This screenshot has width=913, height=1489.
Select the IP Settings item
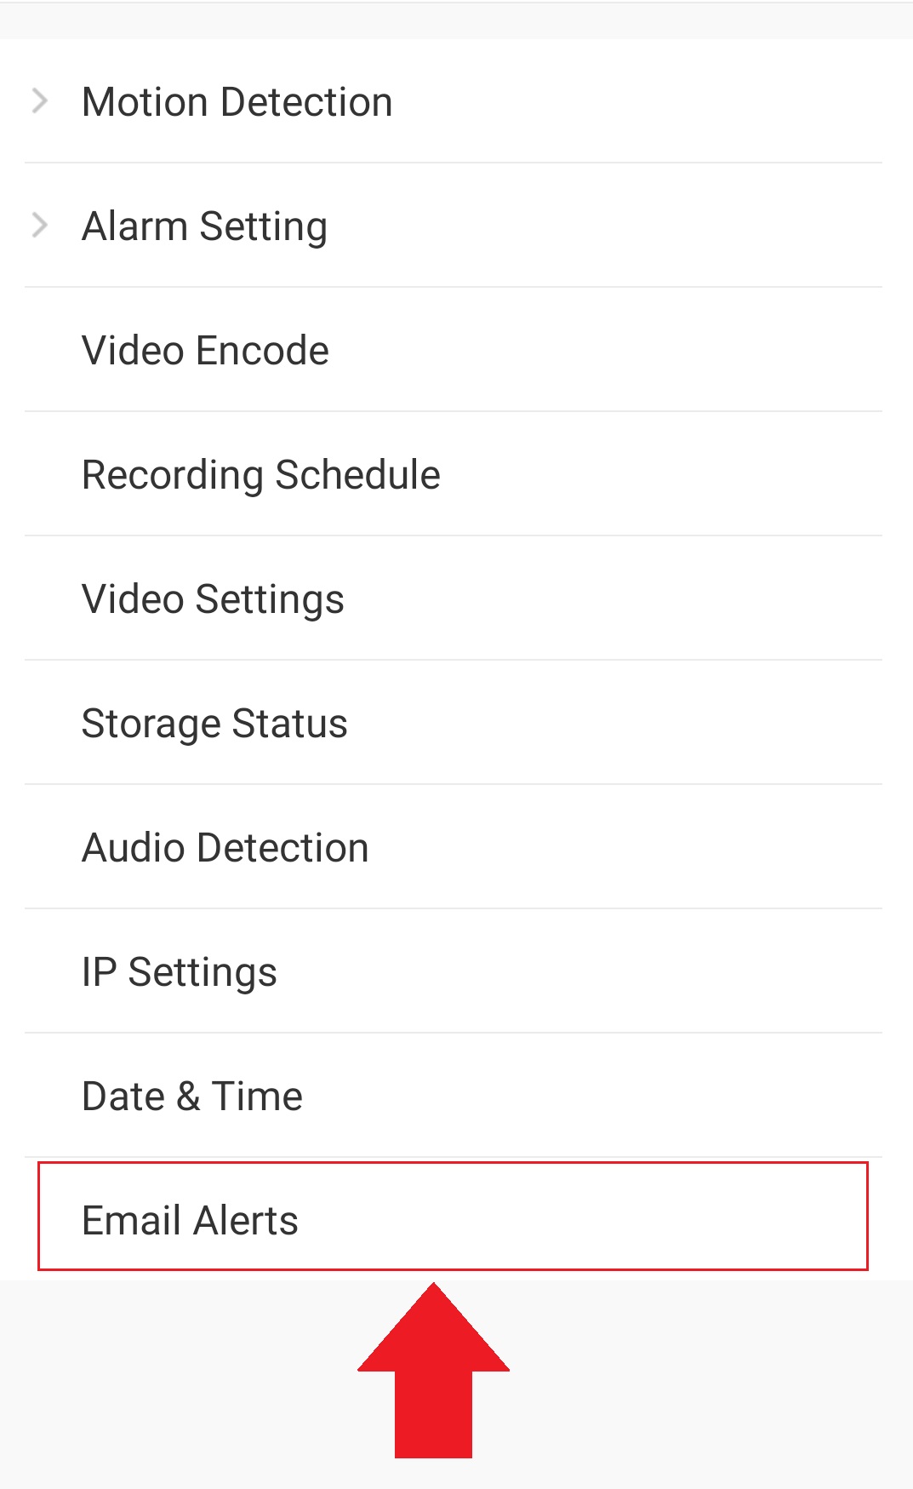coord(179,972)
